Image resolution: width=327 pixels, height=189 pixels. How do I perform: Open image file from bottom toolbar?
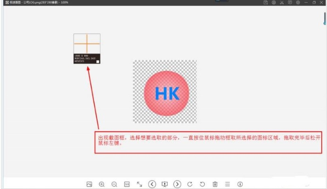(x=89, y=184)
